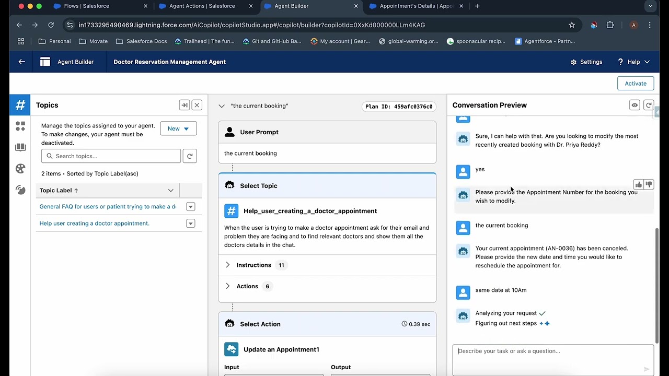Give thumbs down to agent response
Screen dimensions: 669x376
649,184
